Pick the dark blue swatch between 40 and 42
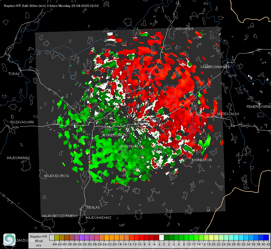This screenshot has height=249, width=271. point(266,238)
